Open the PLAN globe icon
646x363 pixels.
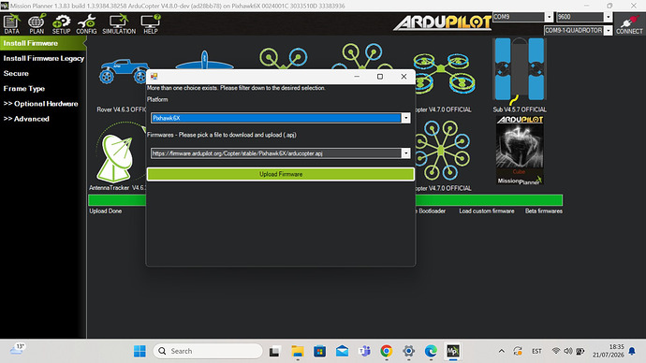(x=37, y=24)
